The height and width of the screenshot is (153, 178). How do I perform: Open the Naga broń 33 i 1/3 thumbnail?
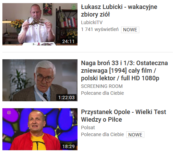40,80
